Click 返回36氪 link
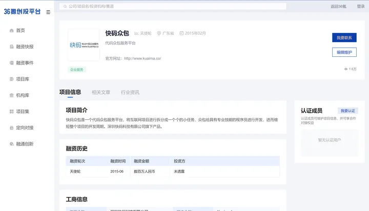This screenshot has height=211, width=369. coord(338,6)
